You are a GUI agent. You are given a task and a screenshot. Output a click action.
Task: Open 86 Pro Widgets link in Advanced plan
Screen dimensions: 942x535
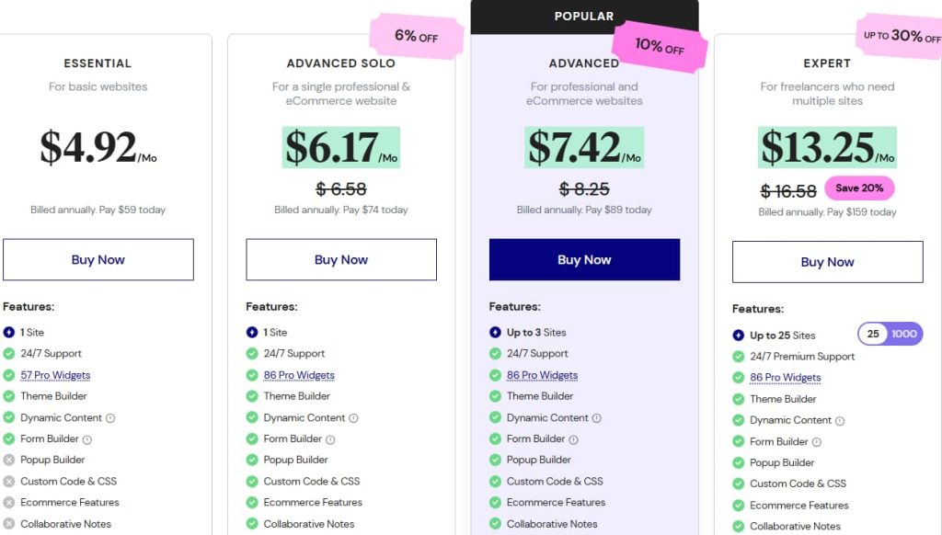tap(542, 375)
